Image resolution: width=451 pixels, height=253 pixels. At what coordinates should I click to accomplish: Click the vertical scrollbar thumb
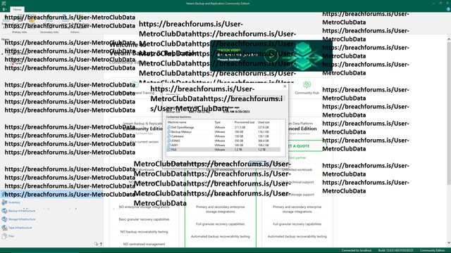click(x=449, y=113)
